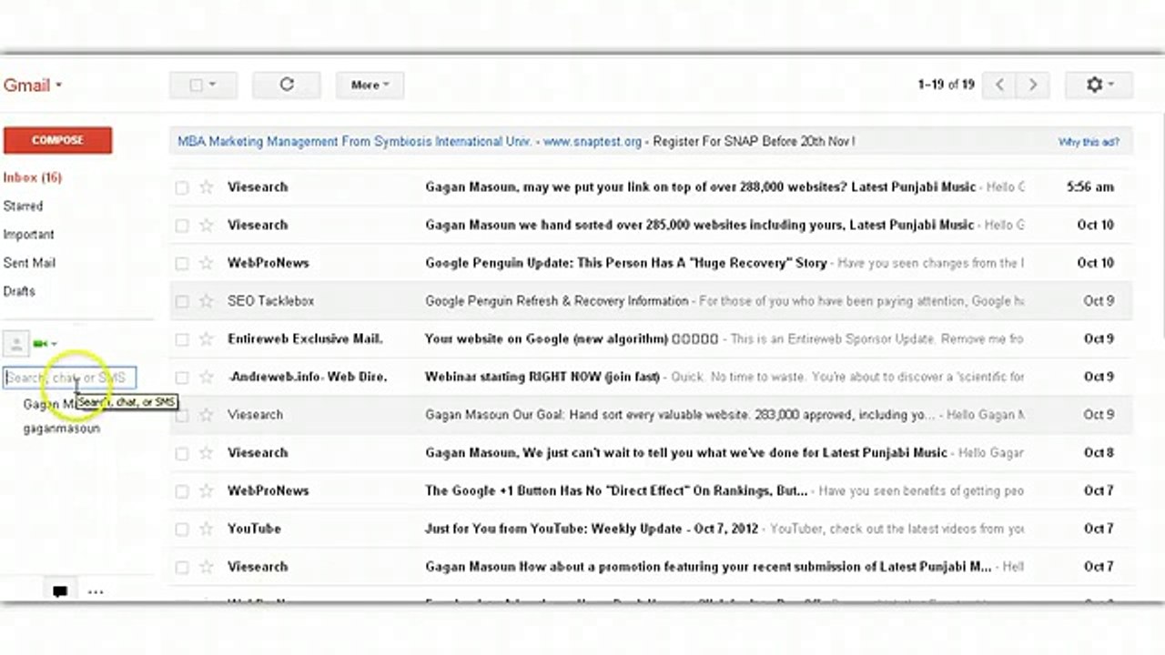Open the Important folder

[28, 235]
